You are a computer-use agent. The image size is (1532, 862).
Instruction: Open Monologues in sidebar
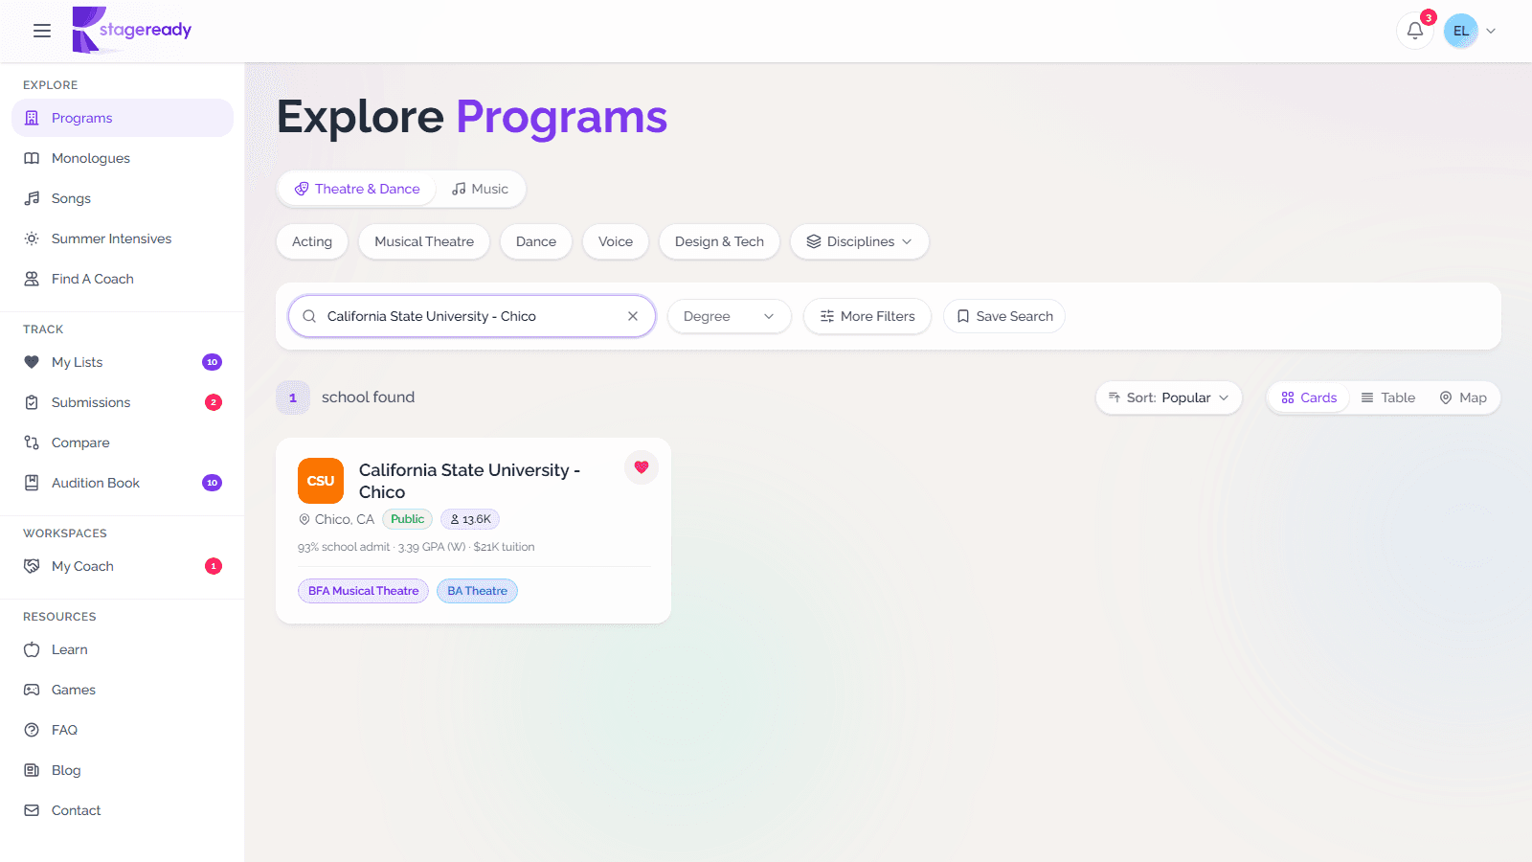(x=123, y=158)
